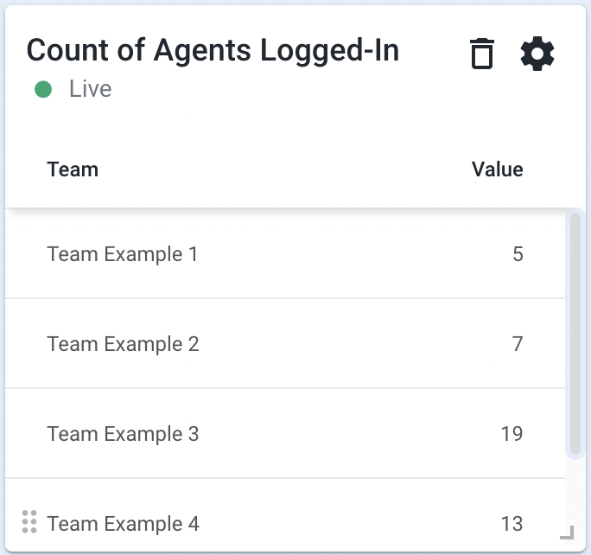Click the value 7 for Team Example 2
The image size is (591, 555).
518,343
